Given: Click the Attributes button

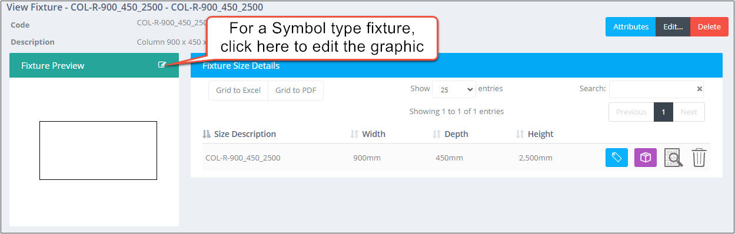Looking at the screenshot, I should click(x=631, y=26).
